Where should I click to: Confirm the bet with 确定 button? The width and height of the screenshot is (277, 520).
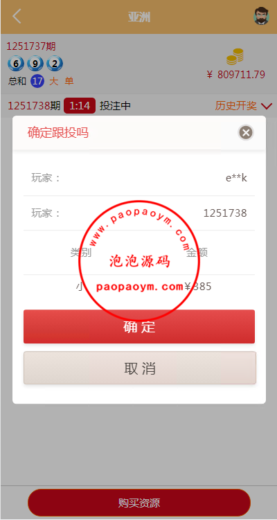tap(139, 327)
